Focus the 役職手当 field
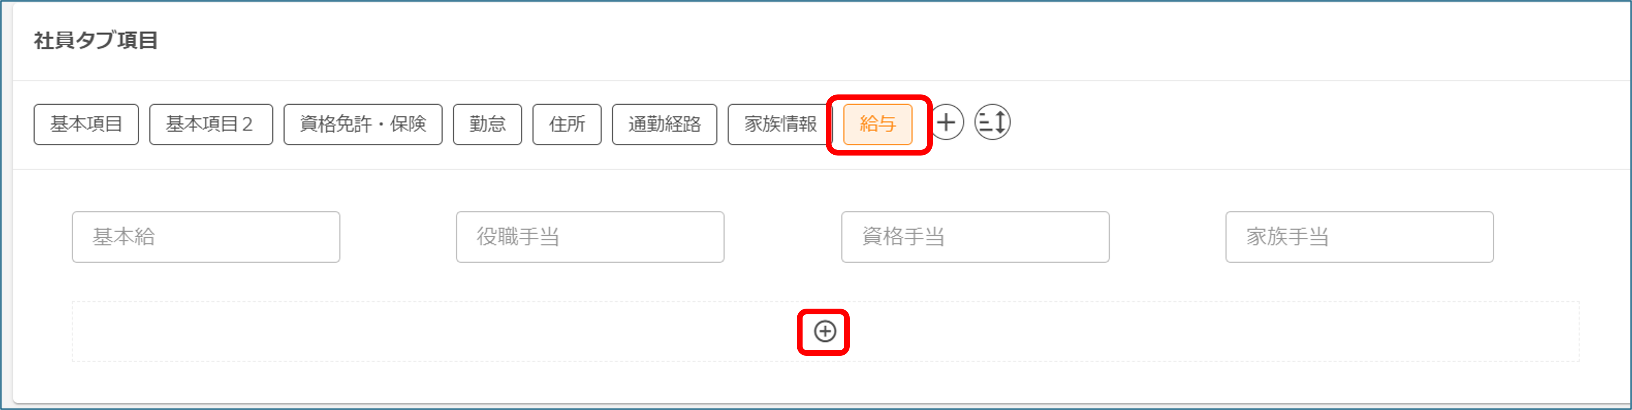The height and width of the screenshot is (410, 1632). tap(590, 237)
